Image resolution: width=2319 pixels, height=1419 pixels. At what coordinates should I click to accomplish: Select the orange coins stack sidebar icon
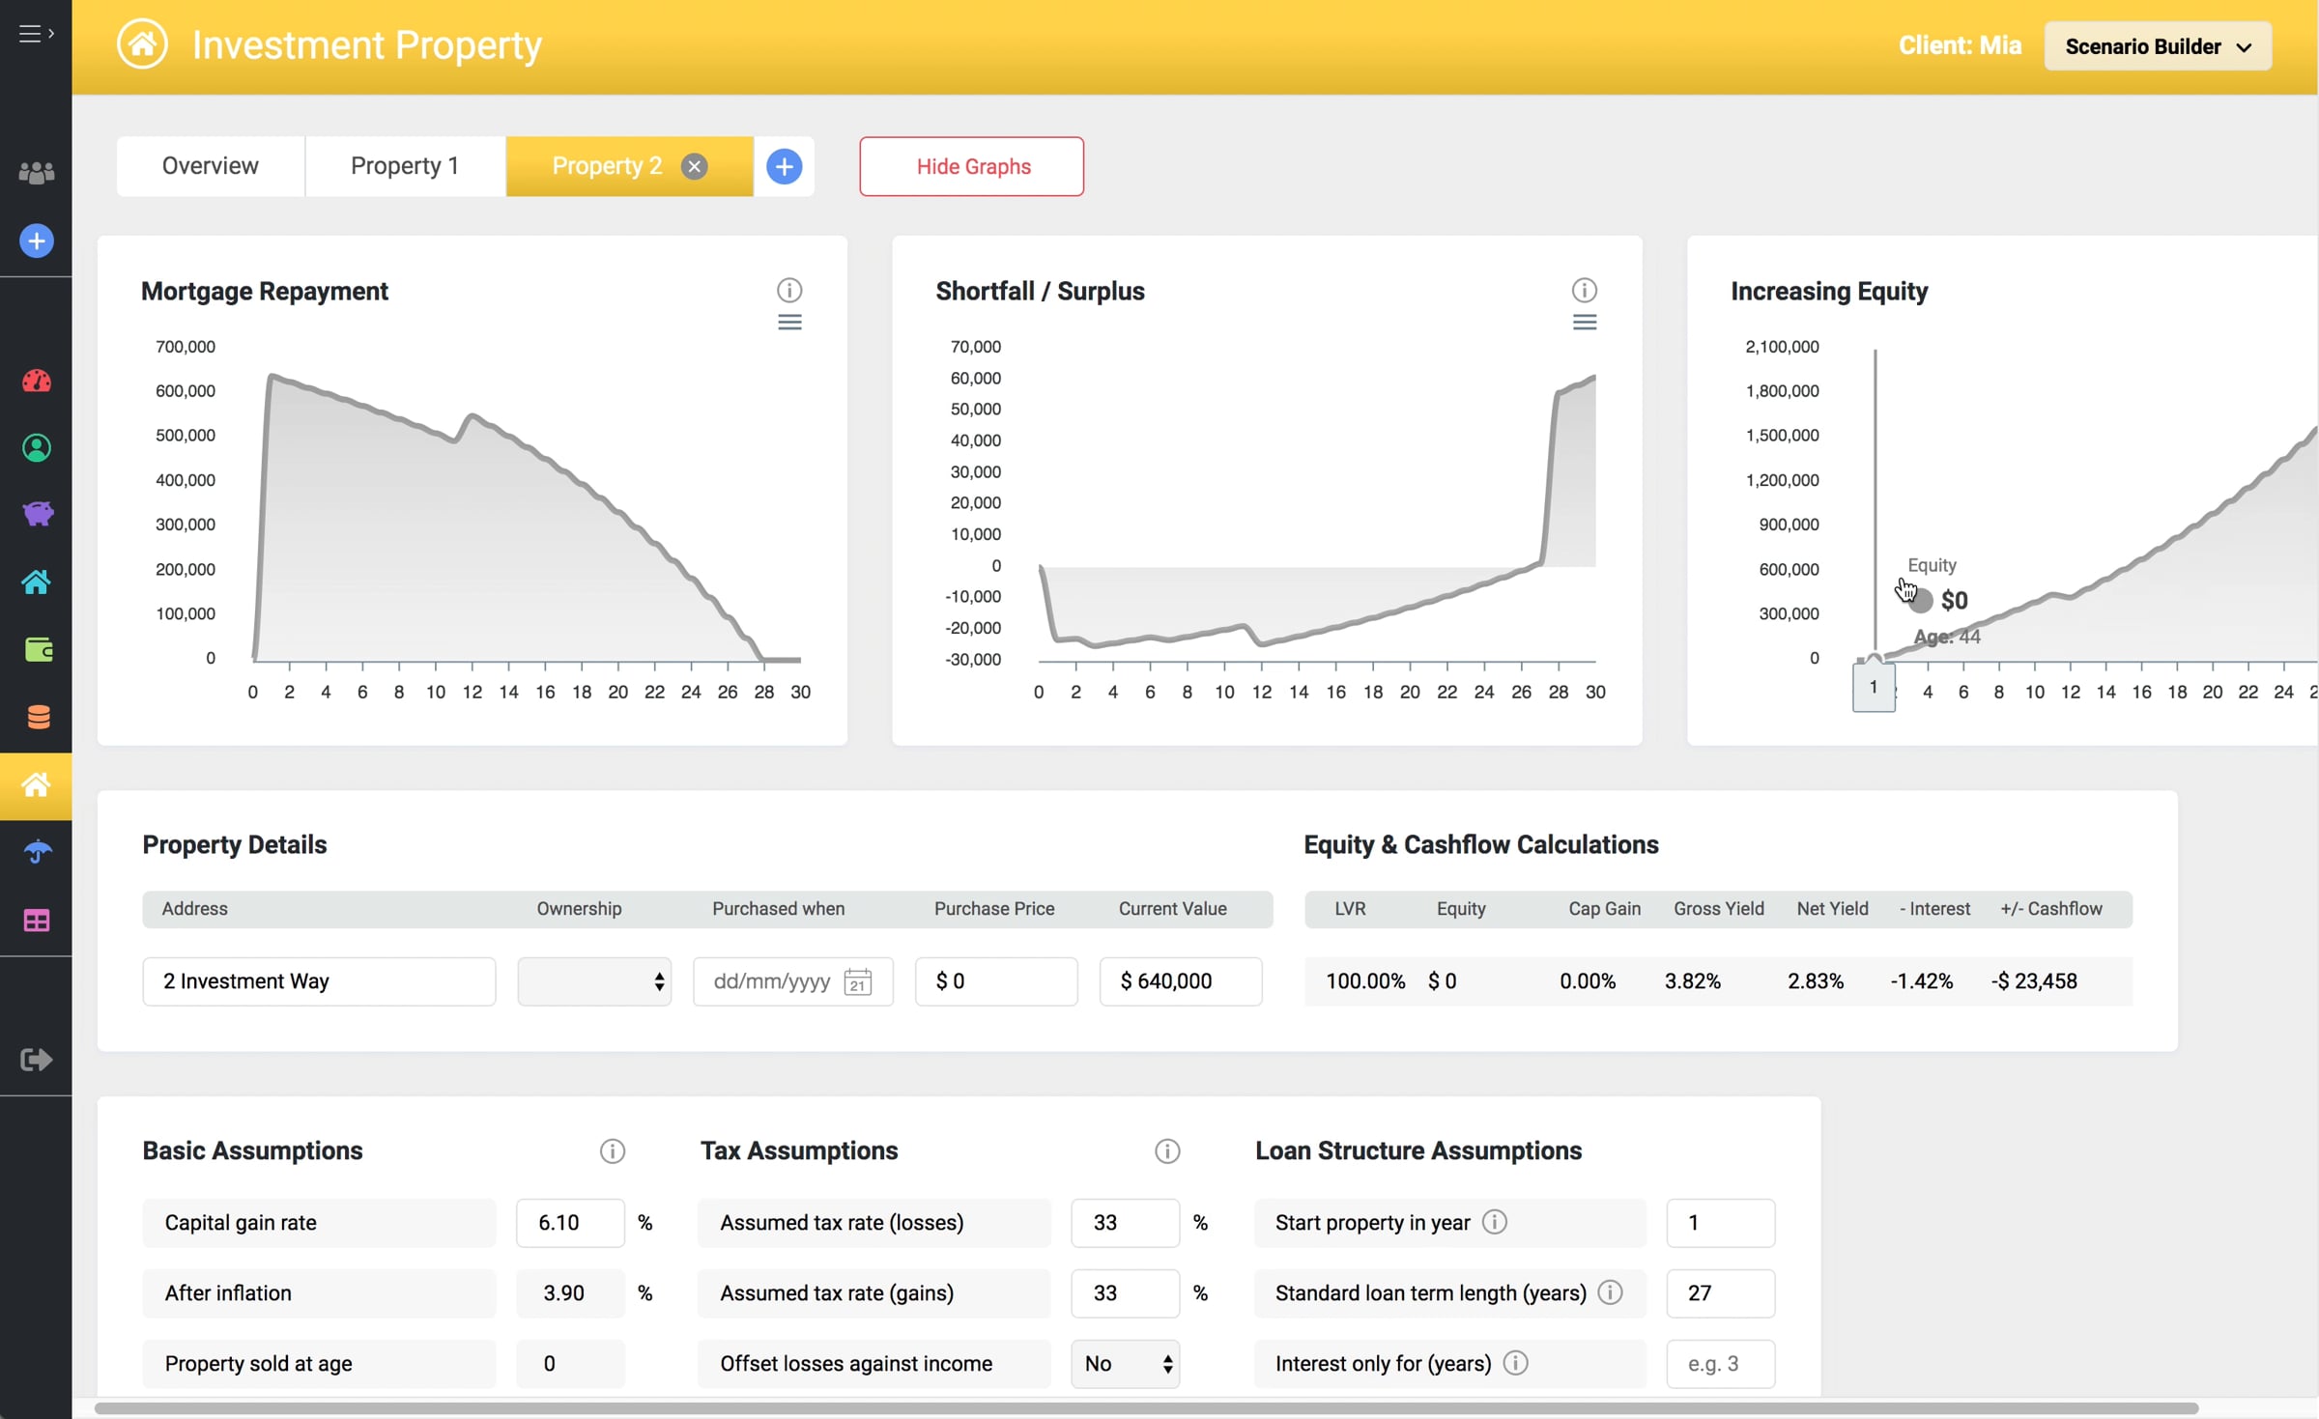click(x=38, y=717)
